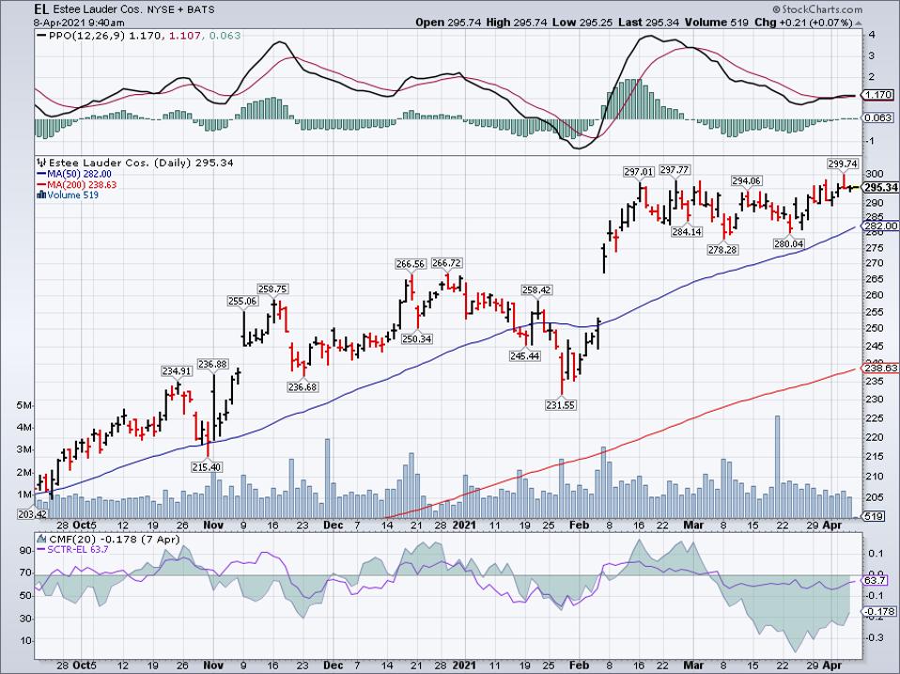900x674 pixels.
Task: Click the EL ticker symbol in header
Action: 40,9
